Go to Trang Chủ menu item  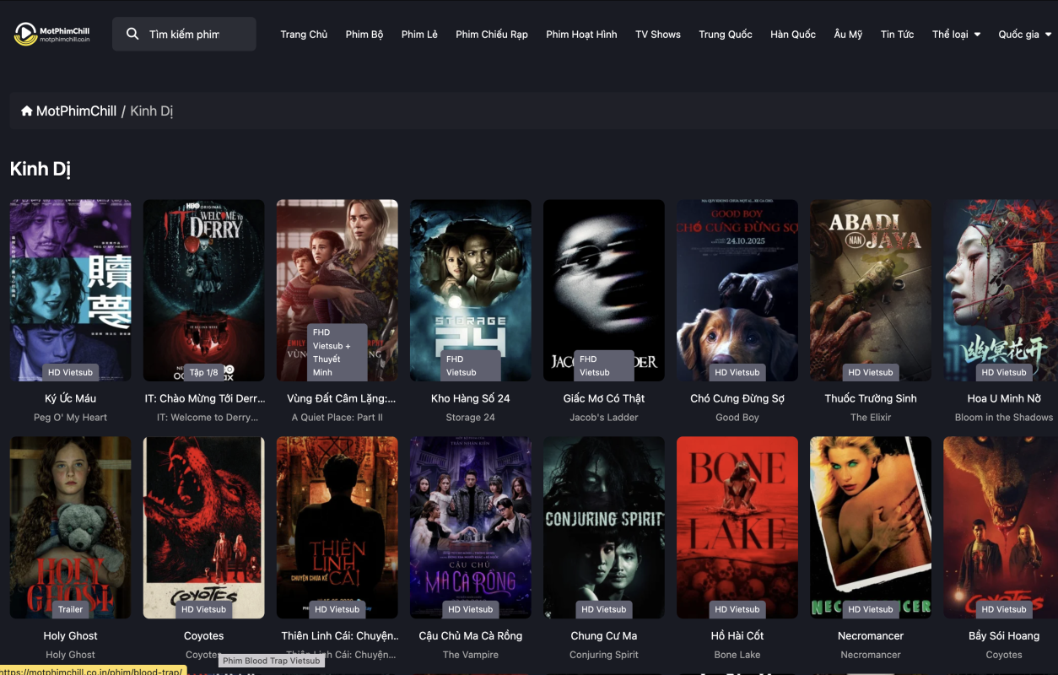(x=304, y=35)
